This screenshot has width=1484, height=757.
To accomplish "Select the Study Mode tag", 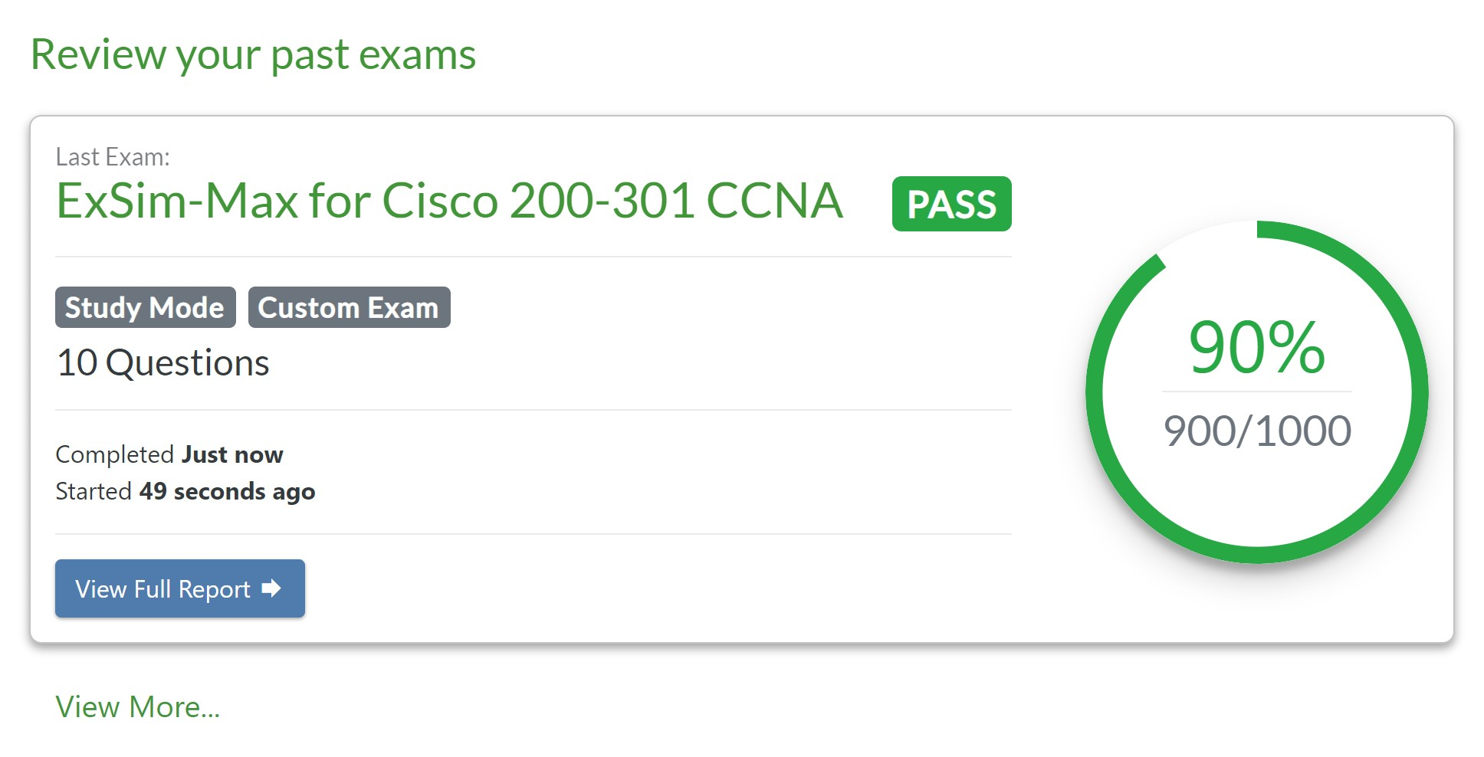I will click(145, 308).
